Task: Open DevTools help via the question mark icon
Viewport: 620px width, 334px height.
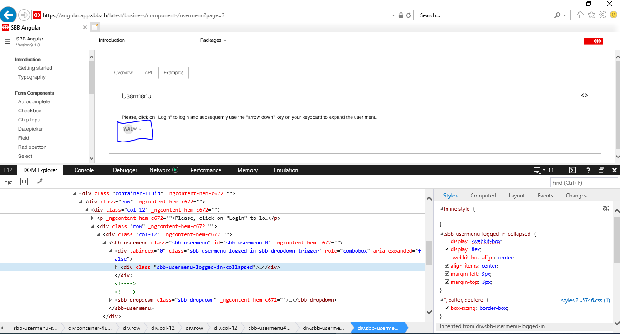Action: coord(588,170)
